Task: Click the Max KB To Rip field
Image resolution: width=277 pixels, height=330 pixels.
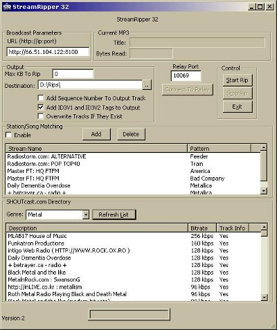Action: click(73, 74)
